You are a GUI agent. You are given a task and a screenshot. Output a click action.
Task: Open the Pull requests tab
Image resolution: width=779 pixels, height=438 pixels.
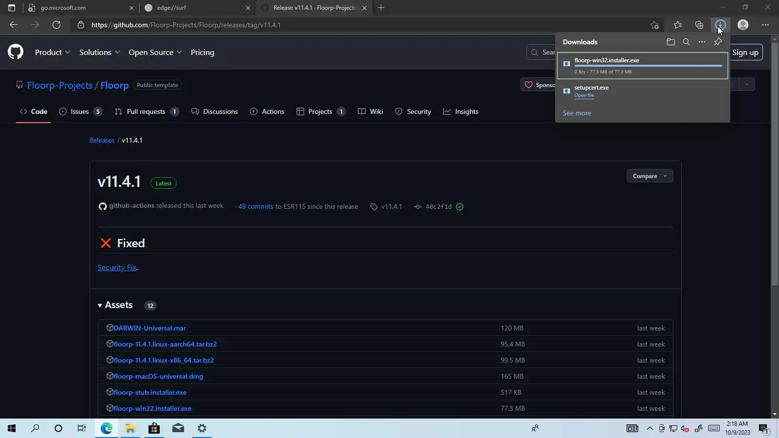click(x=147, y=111)
